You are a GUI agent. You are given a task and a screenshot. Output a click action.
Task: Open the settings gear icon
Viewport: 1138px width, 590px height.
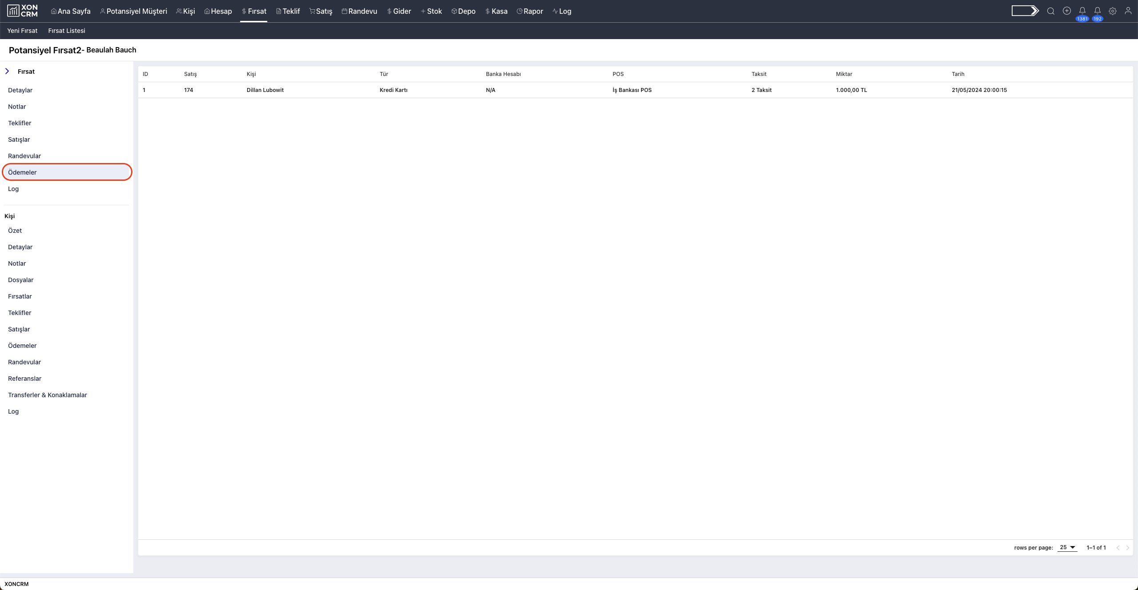[1113, 11]
